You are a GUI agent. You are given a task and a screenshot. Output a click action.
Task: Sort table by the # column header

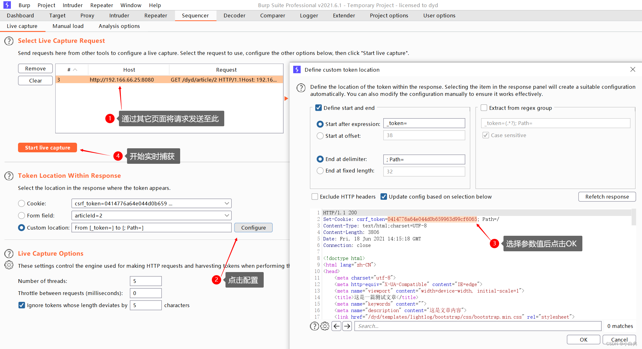(x=72, y=70)
